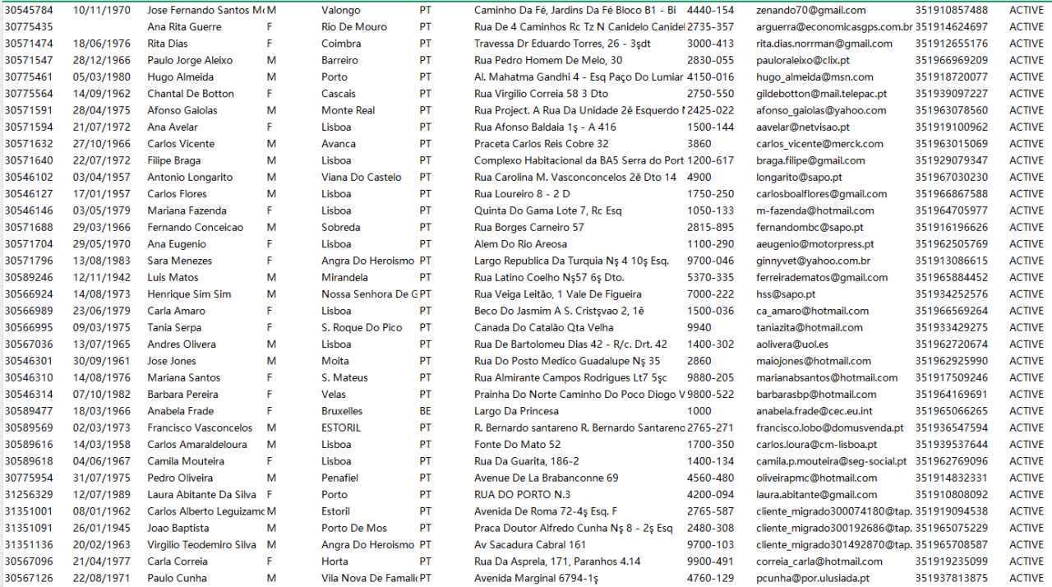
Task: Select the ID cell 30566989
Action: tap(29, 311)
